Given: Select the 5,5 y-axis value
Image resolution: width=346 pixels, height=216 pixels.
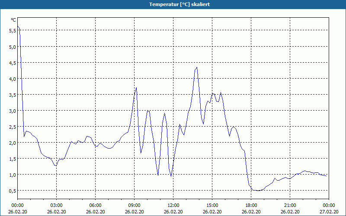Looking at the screenshot, I should 13,31.
